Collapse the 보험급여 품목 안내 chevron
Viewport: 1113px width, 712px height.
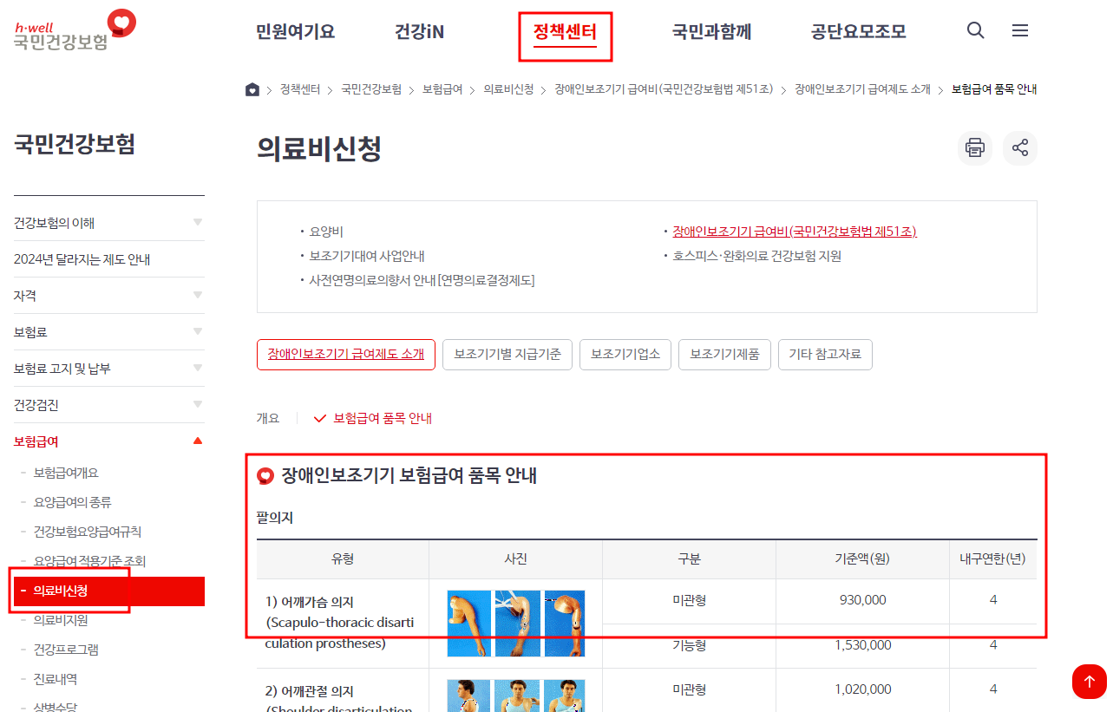(x=319, y=417)
